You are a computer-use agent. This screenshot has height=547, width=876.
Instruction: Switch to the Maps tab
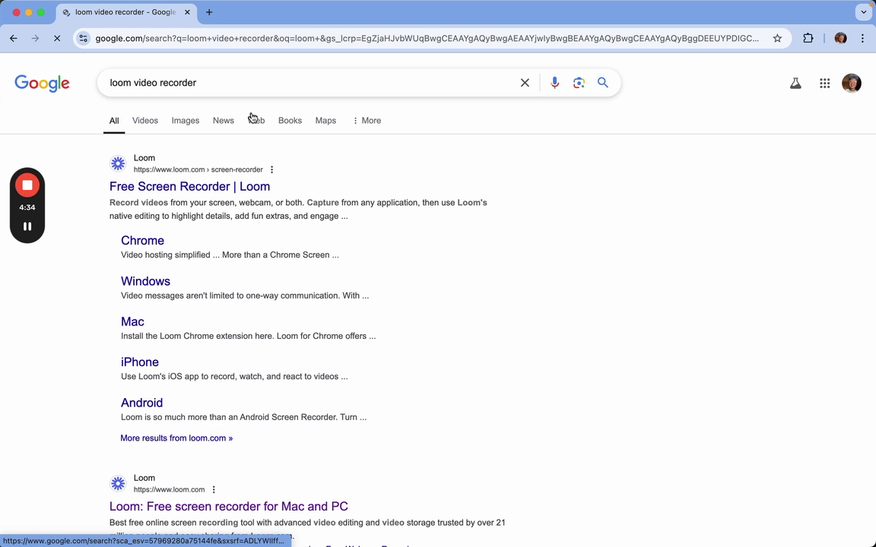[x=325, y=121]
